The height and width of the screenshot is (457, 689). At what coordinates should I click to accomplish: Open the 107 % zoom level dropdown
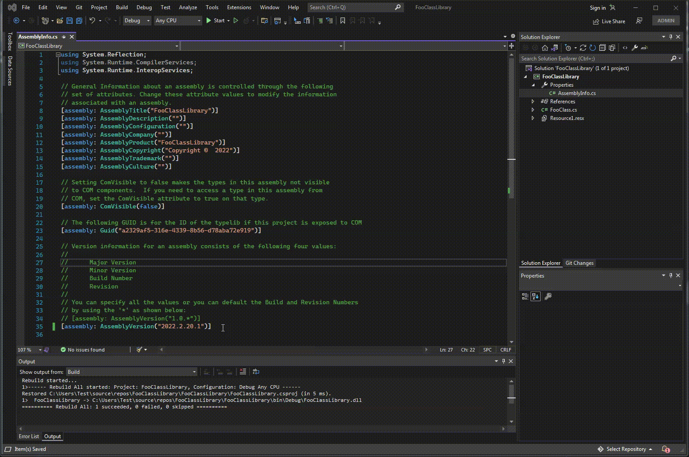tap(29, 350)
